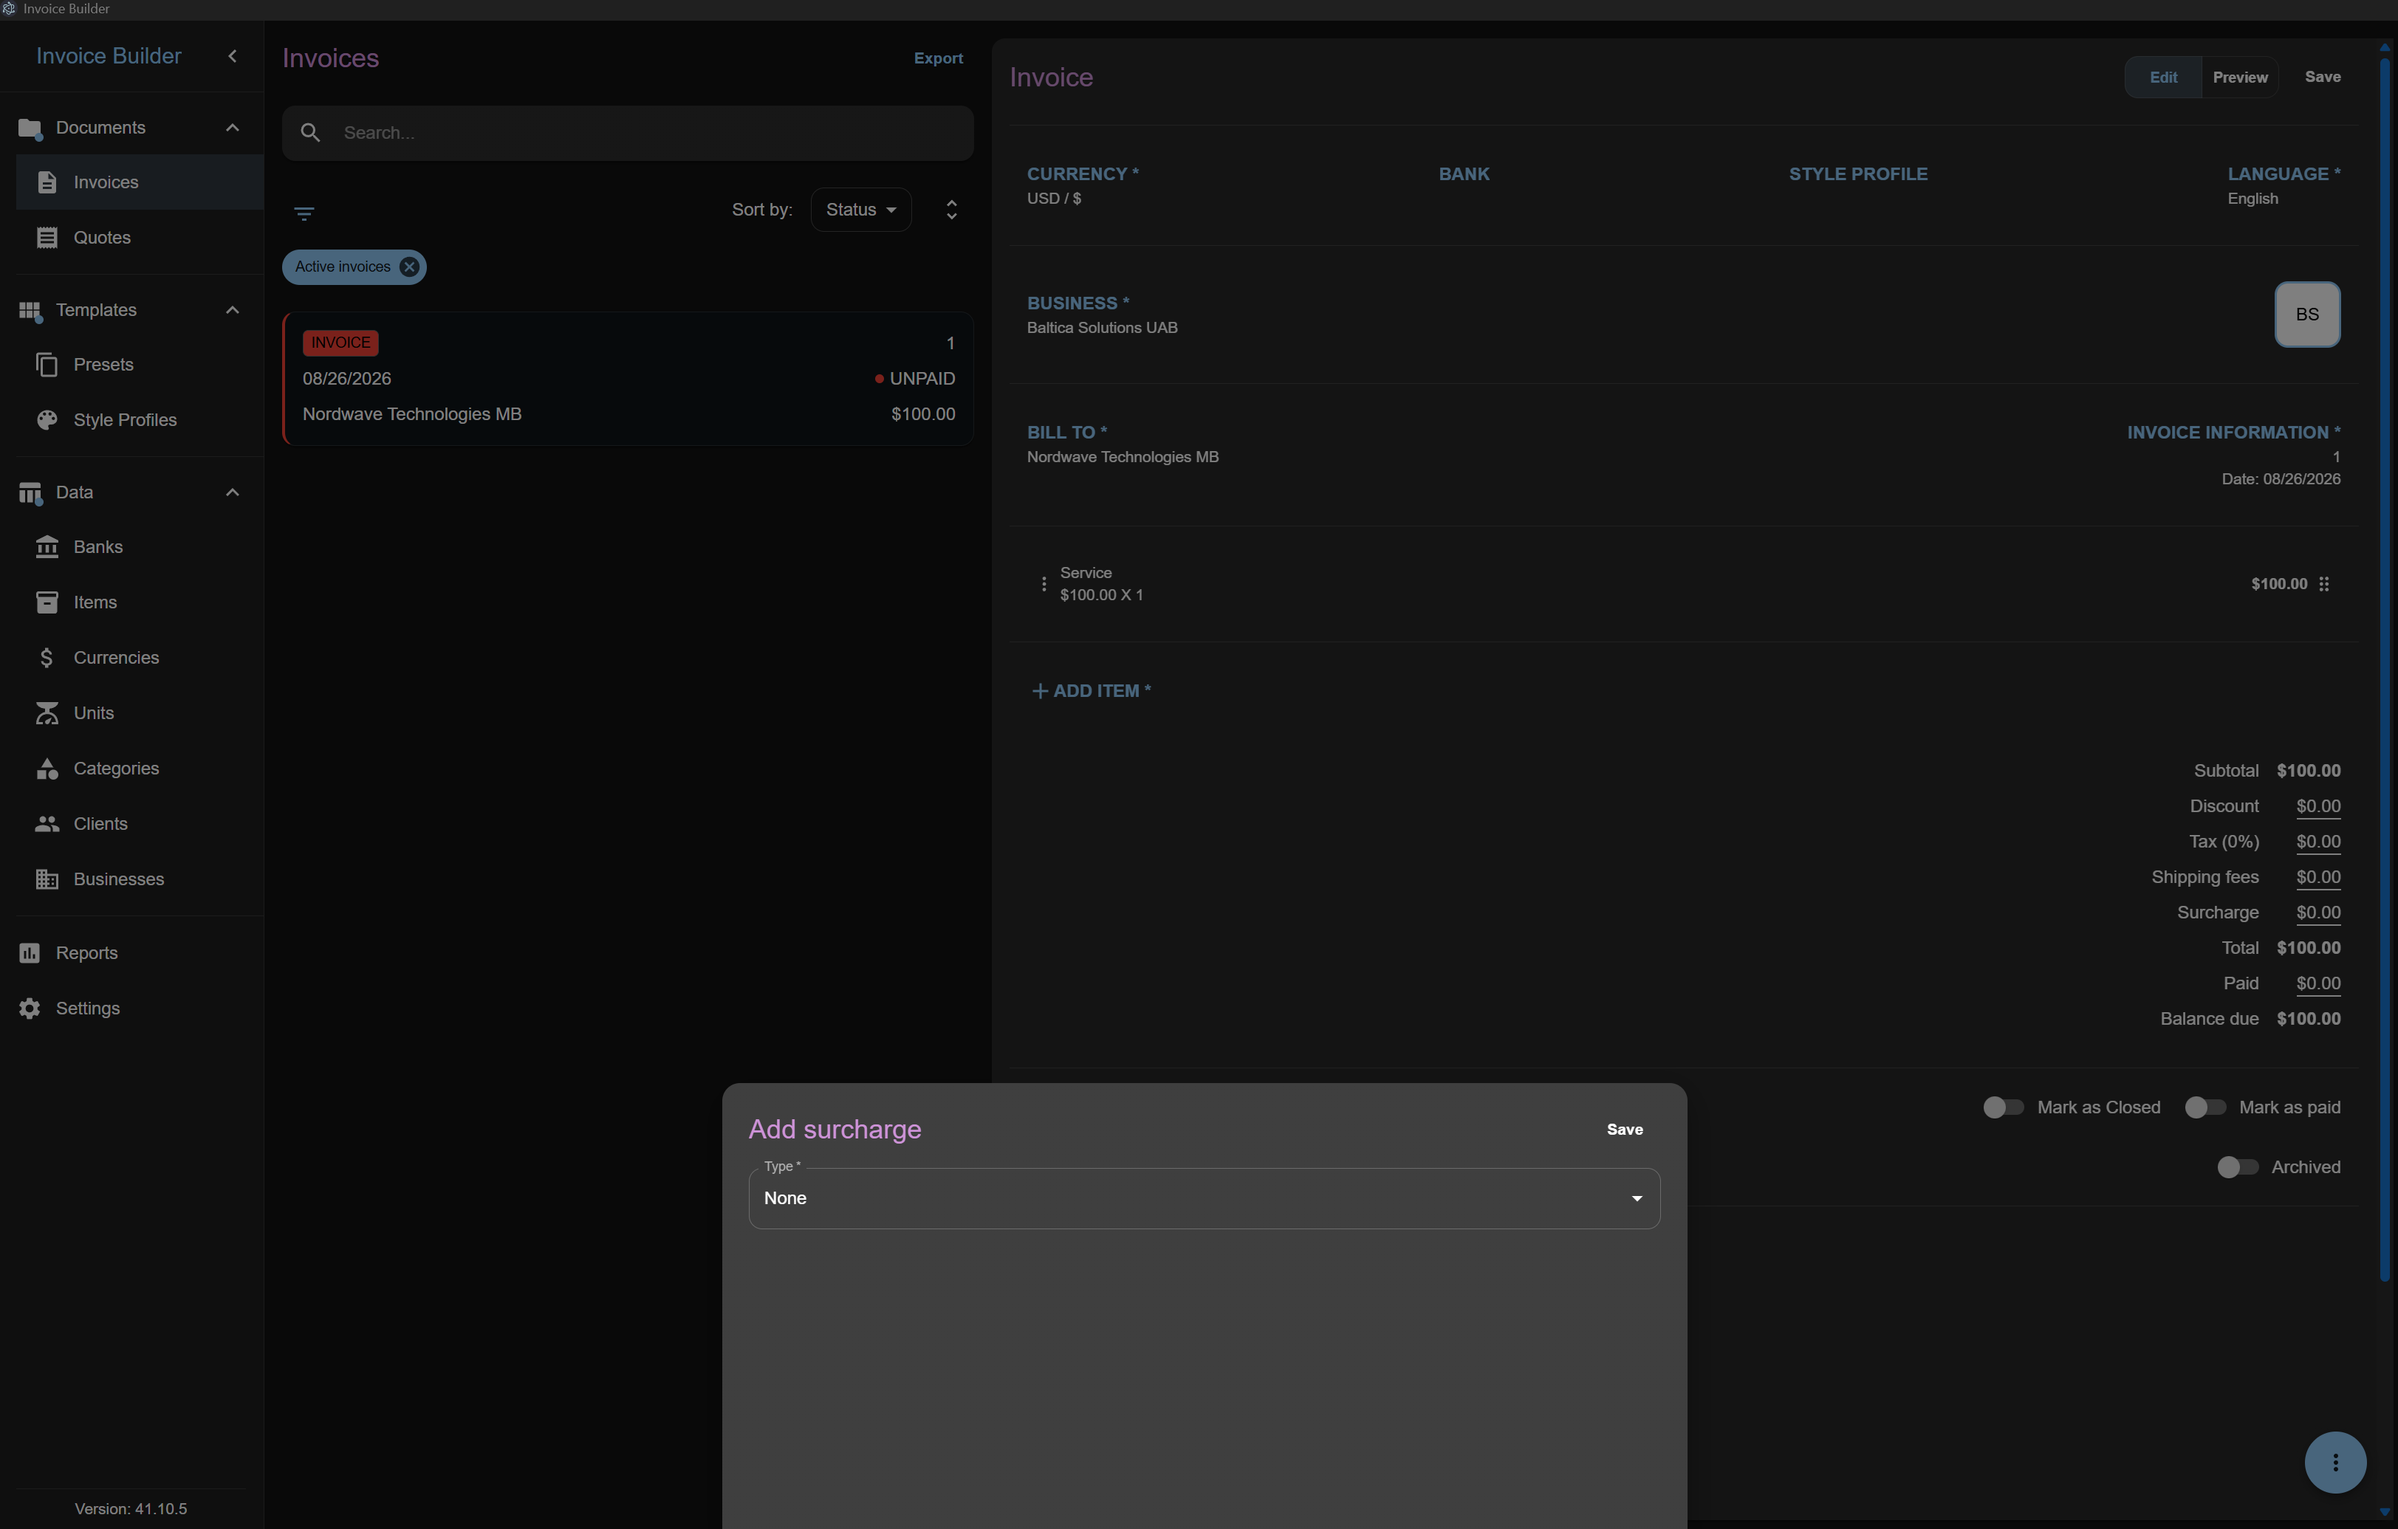2398x1529 pixels.
Task: Click the Surcharge $0.00 value
Action: pos(2318,913)
